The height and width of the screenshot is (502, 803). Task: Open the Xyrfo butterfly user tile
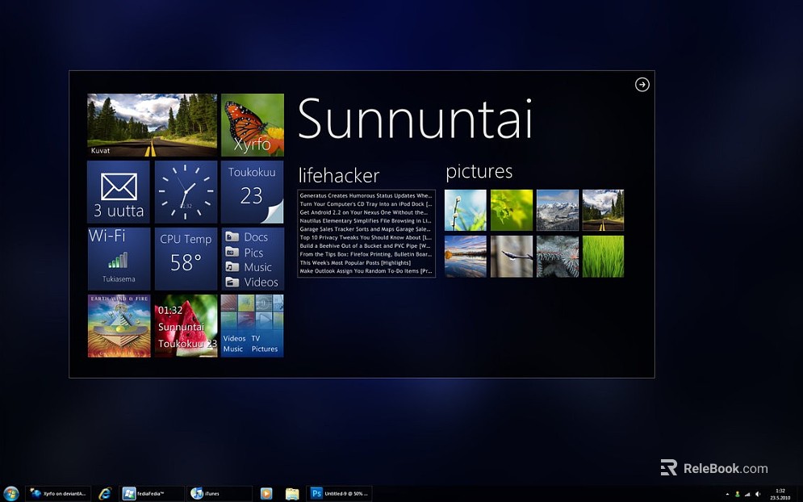click(x=252, y=125)
